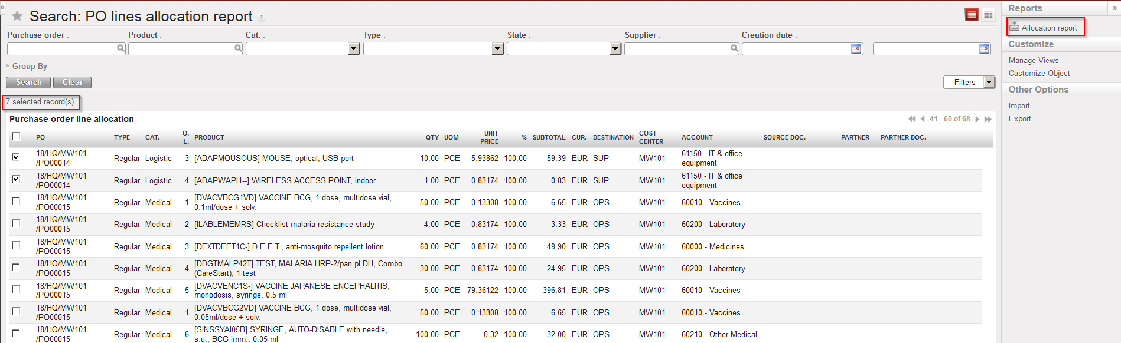Click the Supplier search magnifier icon

click(x=734, y=48)
